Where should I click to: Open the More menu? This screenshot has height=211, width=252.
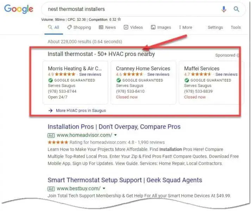click(185, 27)
